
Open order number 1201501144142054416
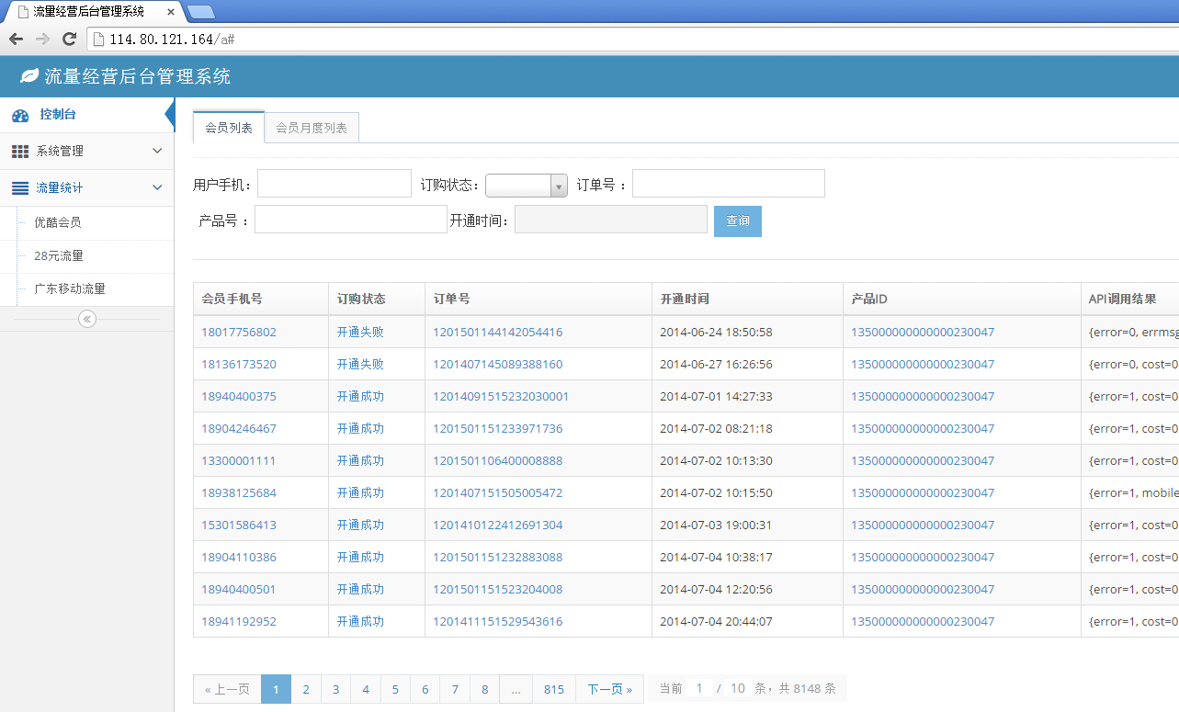(x=498, y=332)
